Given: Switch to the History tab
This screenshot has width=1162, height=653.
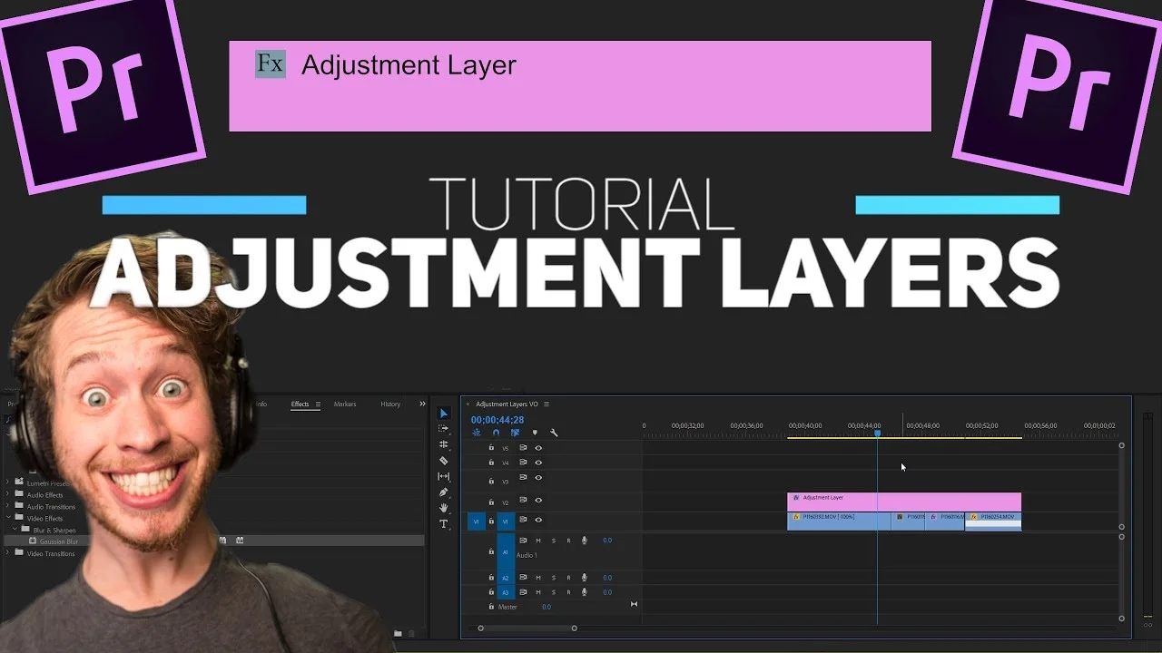Looking at the screenshot, I should (390, 404).
